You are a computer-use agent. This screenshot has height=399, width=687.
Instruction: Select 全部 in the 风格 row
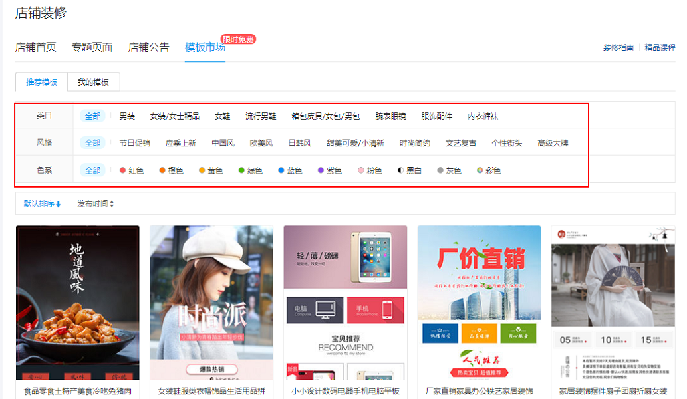[x=92, y=143]
